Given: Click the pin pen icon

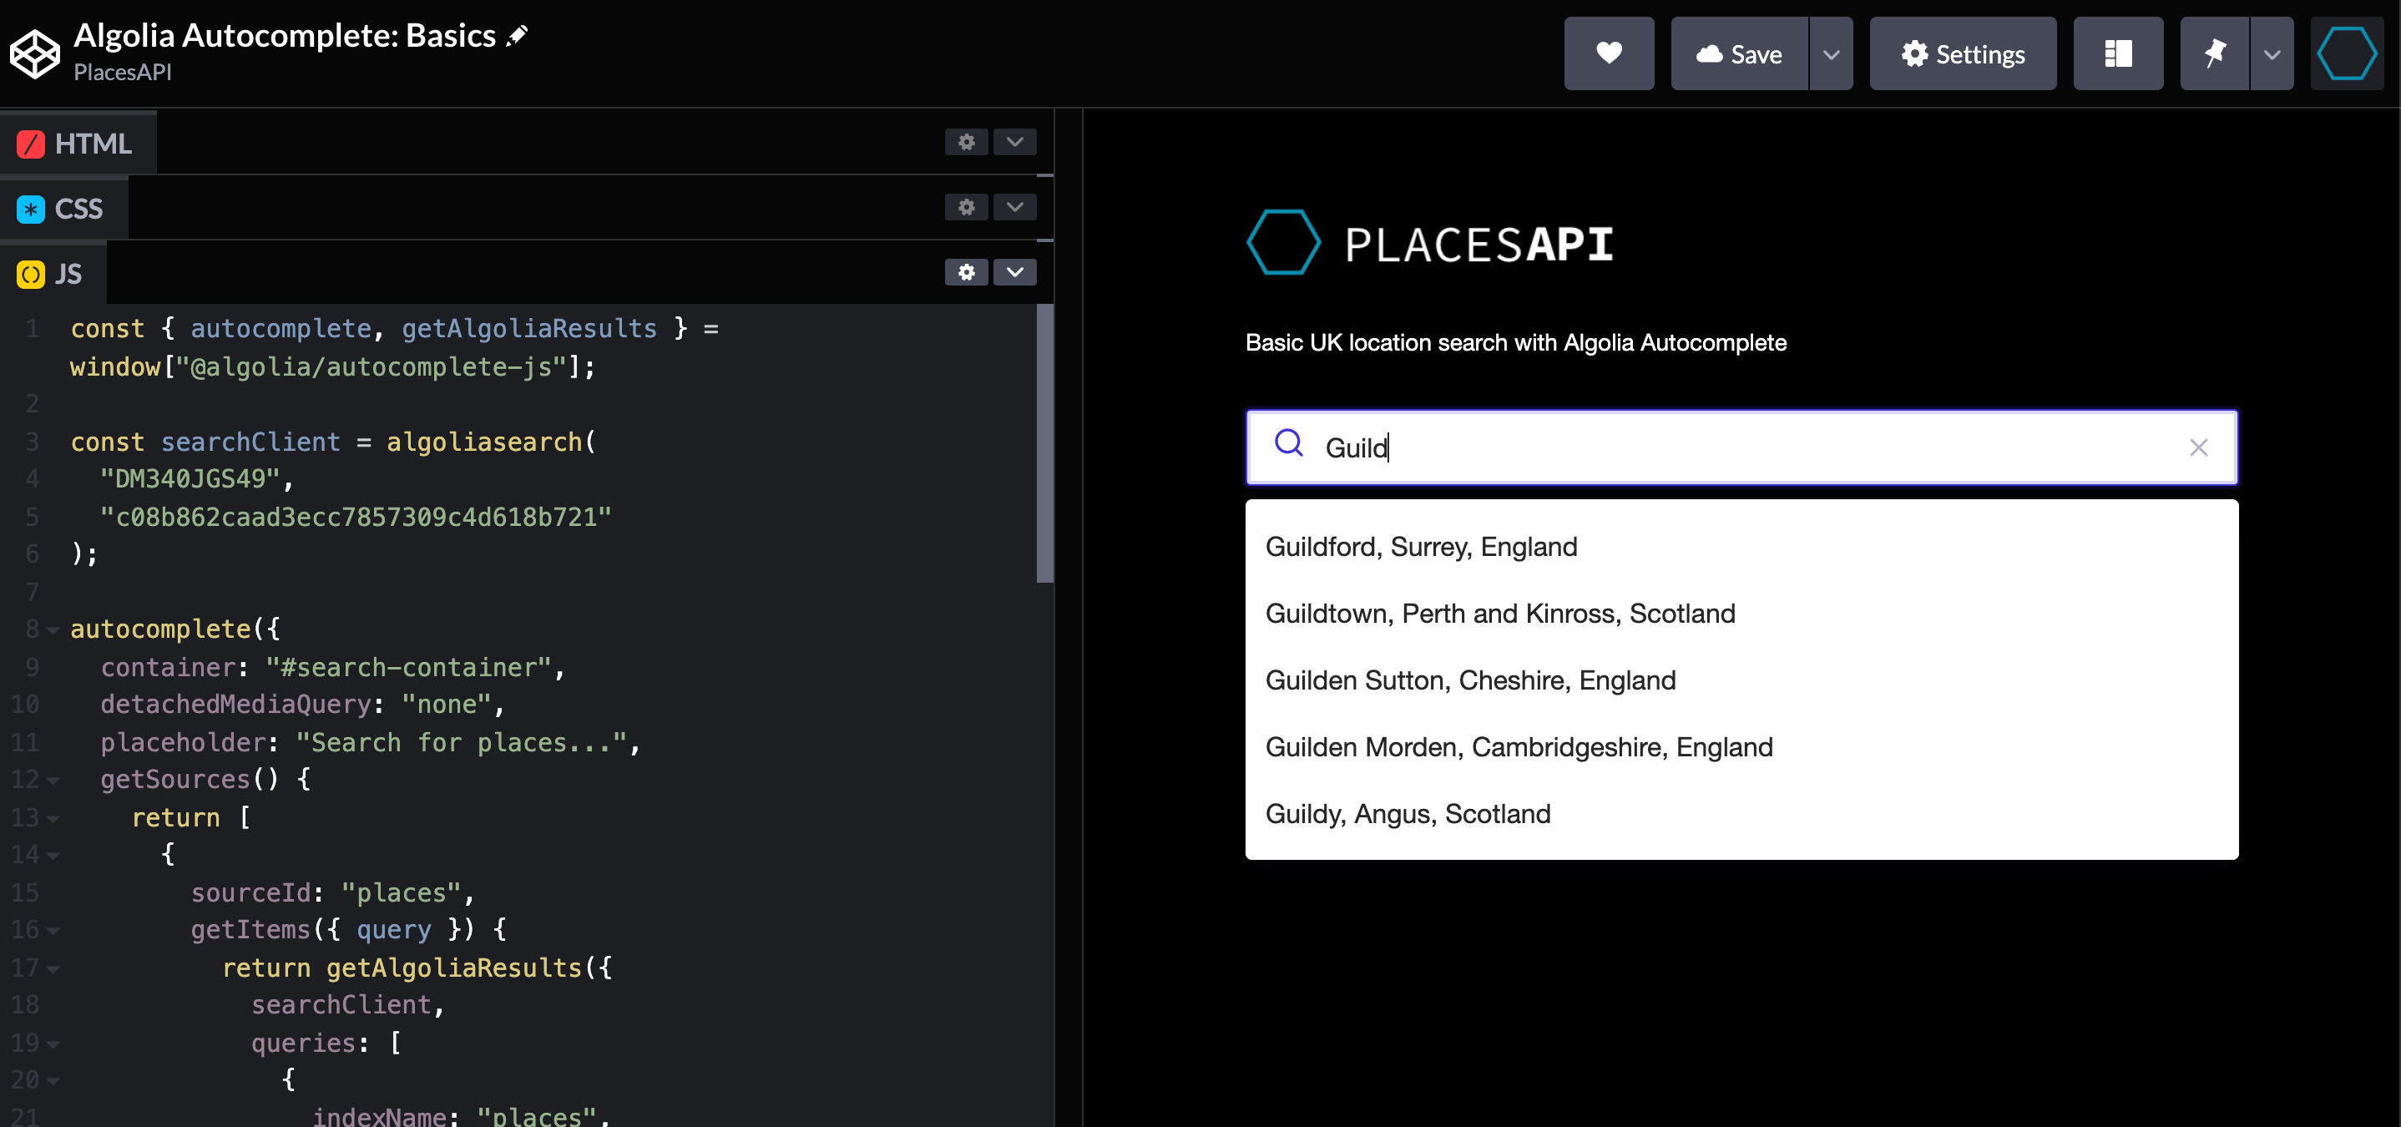Looking at the screenshot, I should 2214,54.
